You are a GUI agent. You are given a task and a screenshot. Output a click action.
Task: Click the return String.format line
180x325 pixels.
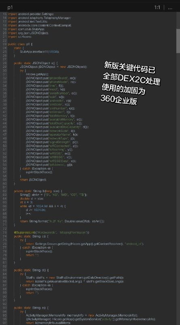[x=62, y=221]
